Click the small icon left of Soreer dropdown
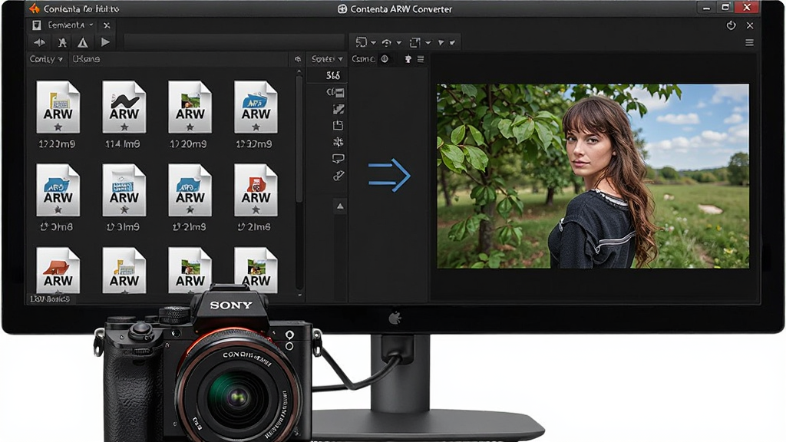 [298, 59]
